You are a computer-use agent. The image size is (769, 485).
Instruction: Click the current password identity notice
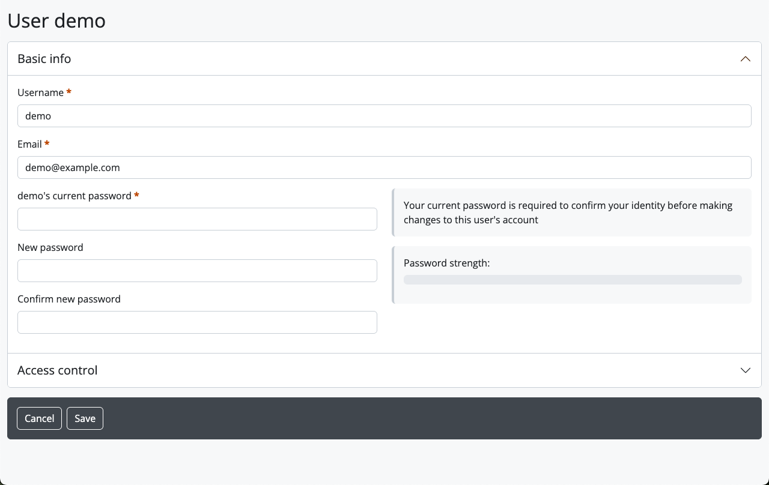568,212
